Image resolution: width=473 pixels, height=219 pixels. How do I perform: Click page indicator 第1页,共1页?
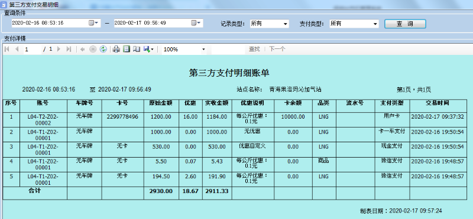[413, 90]
